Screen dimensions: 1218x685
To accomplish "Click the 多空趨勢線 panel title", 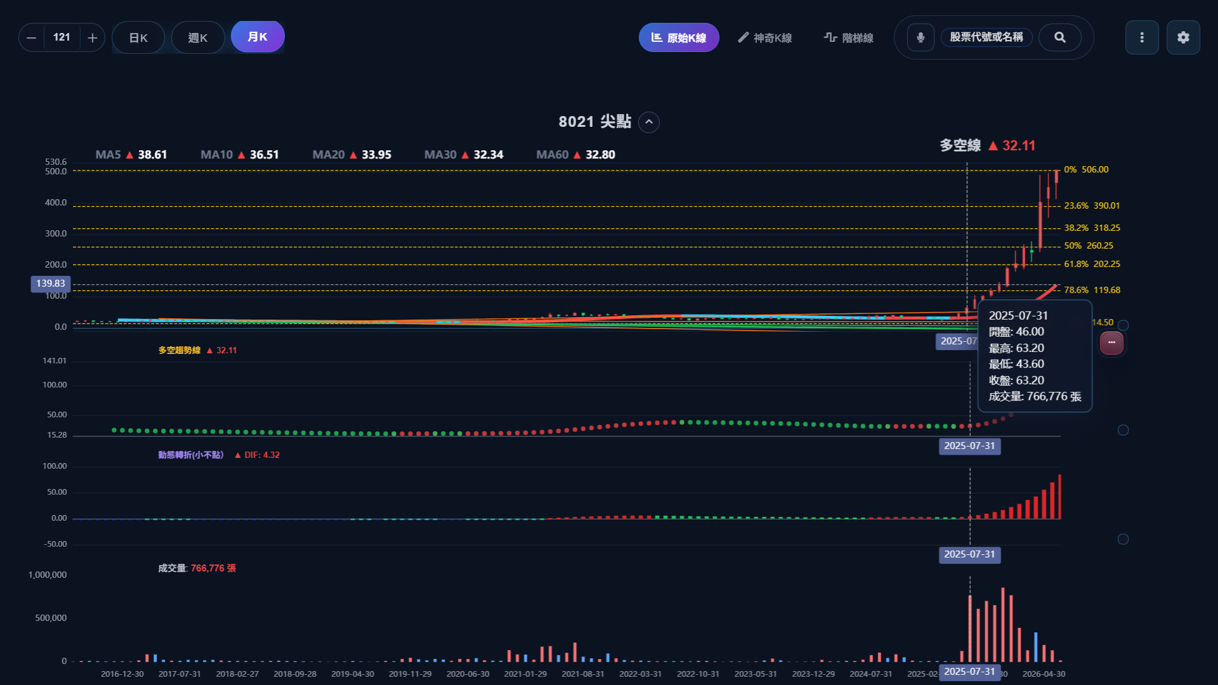I will [x=180, y=350].
